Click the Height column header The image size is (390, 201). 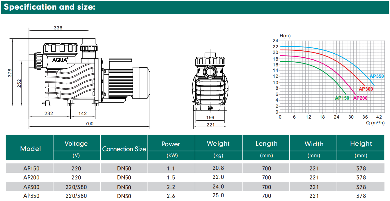[x=361, y=143]
